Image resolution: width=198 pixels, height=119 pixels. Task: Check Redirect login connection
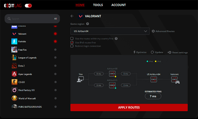pos(72,46)
